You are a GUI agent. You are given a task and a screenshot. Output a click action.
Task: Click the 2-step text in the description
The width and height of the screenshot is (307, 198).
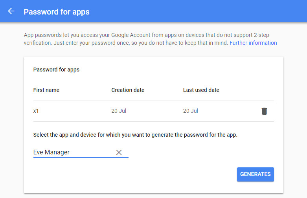261,35
